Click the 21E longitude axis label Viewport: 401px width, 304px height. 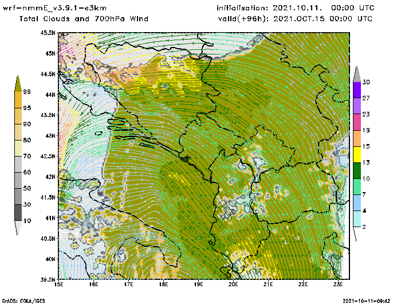tap(268, 284)
